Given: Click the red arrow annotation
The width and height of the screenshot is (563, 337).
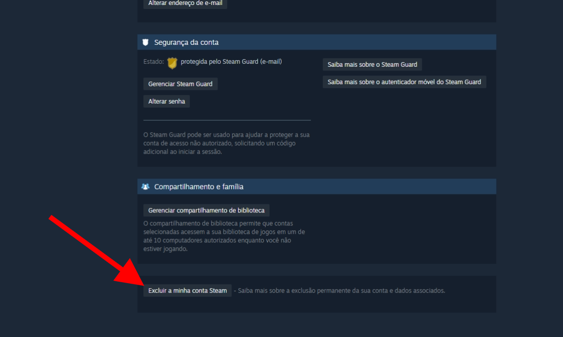Looking at the screenshot, I should [96, 250].
